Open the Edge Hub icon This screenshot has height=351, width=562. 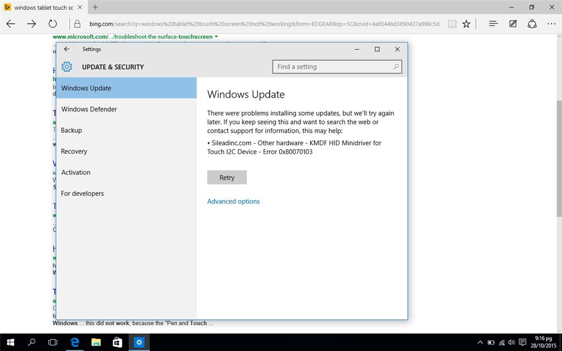(x=493, y=24)
